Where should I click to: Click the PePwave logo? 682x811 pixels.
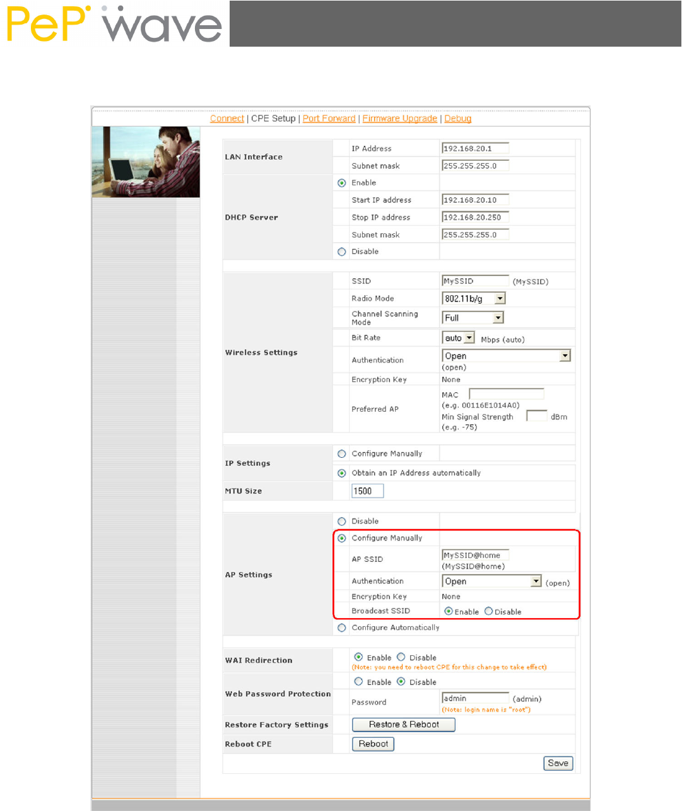[x=114, y=25]
